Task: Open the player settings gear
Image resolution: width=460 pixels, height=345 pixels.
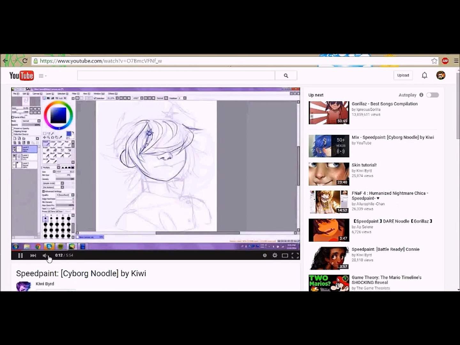Action: [x=275, y=255]
